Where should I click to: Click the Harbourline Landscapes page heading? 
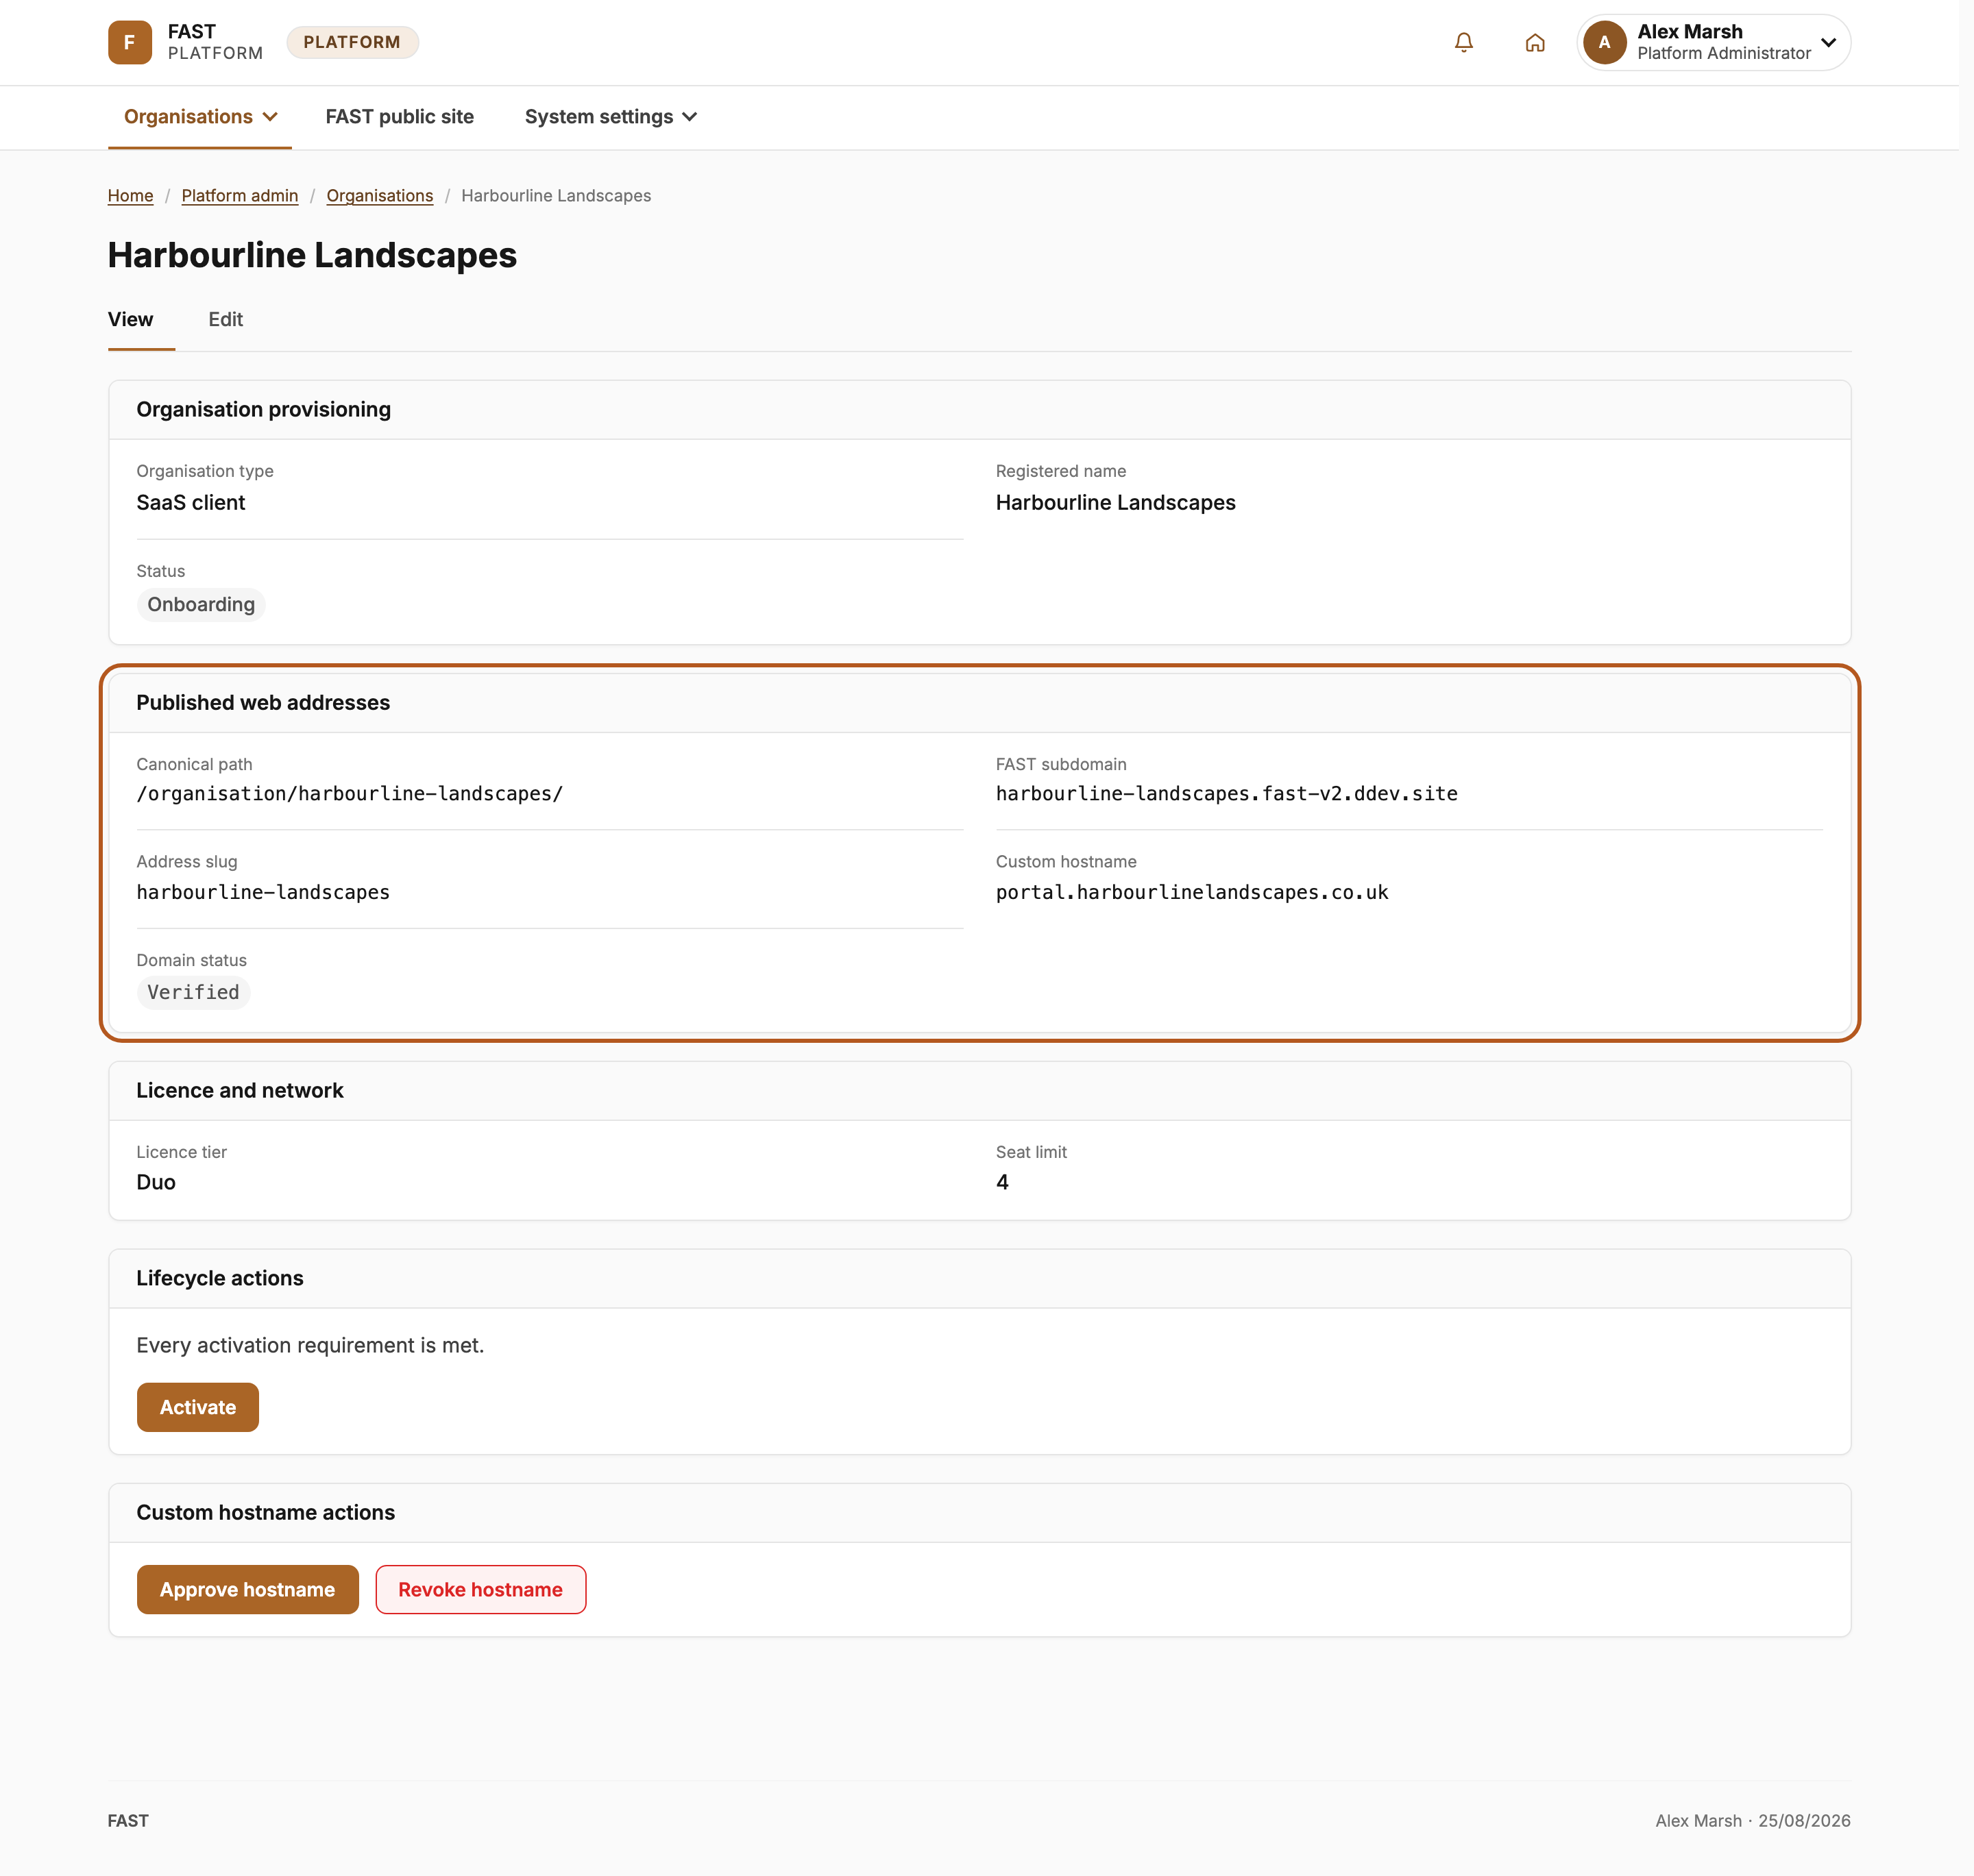click(312, 255)
